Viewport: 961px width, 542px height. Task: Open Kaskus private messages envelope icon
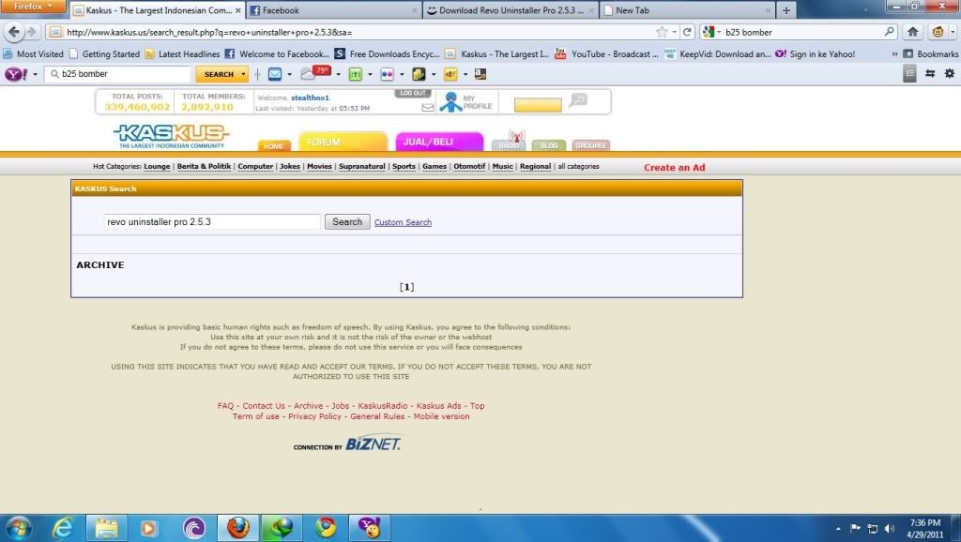coord(428,108)
